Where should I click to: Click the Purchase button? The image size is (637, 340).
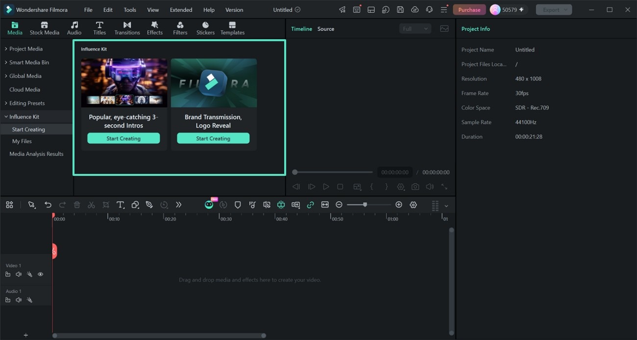click(x=469, y=10)
